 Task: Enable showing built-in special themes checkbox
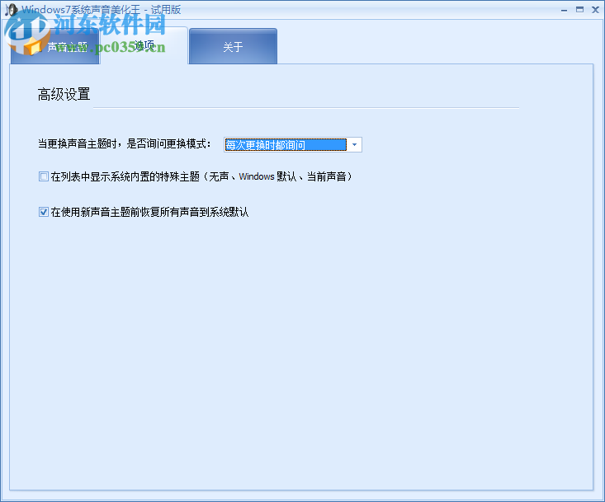44,177
